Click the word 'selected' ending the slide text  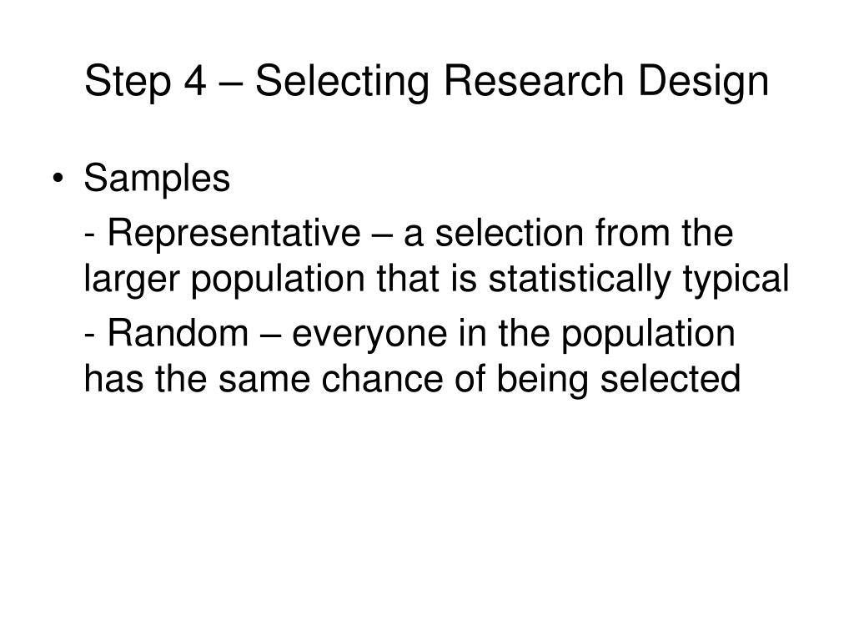tap(671, 379)
